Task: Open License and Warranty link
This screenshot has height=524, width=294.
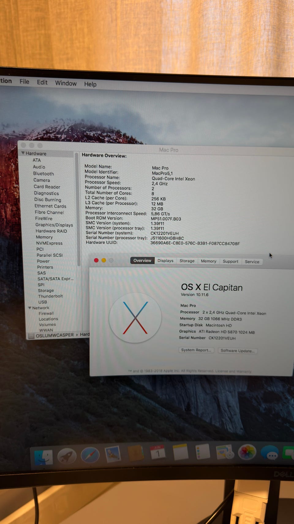Action: (233, 371)
